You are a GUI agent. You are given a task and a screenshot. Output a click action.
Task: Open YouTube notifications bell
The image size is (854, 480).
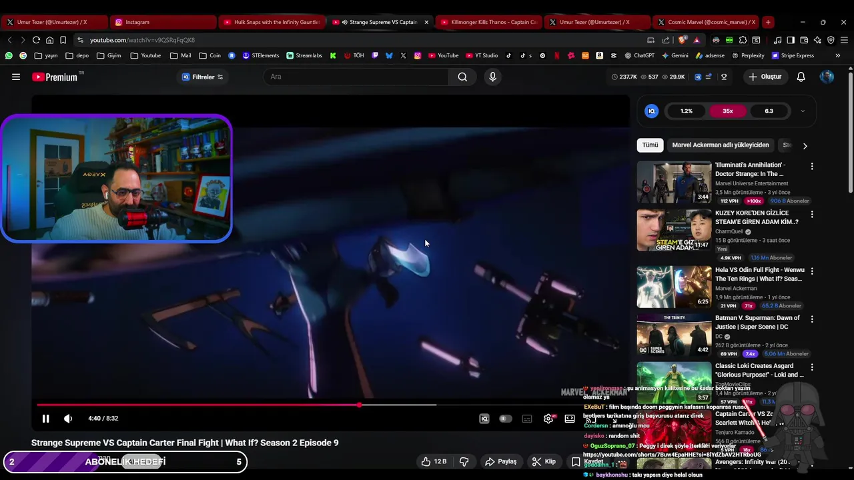(801, 77)
